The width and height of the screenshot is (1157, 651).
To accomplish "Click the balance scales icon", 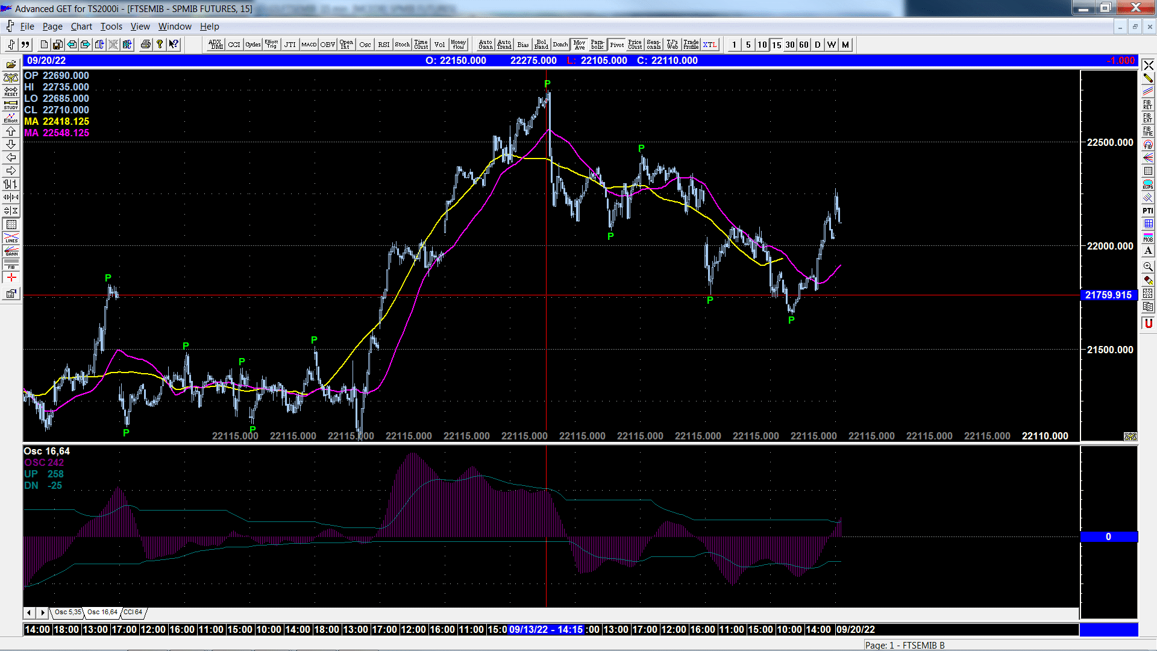I will point(11,78).
